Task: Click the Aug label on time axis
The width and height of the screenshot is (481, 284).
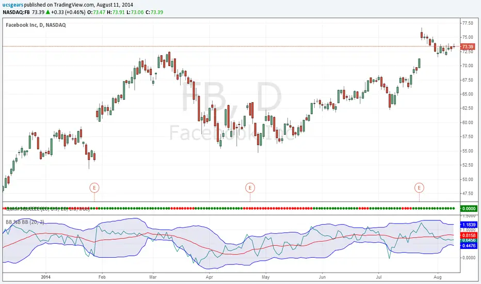Action: (x=438, y=277)
